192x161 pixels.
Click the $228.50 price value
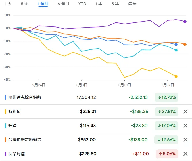(x=88, y=154)
